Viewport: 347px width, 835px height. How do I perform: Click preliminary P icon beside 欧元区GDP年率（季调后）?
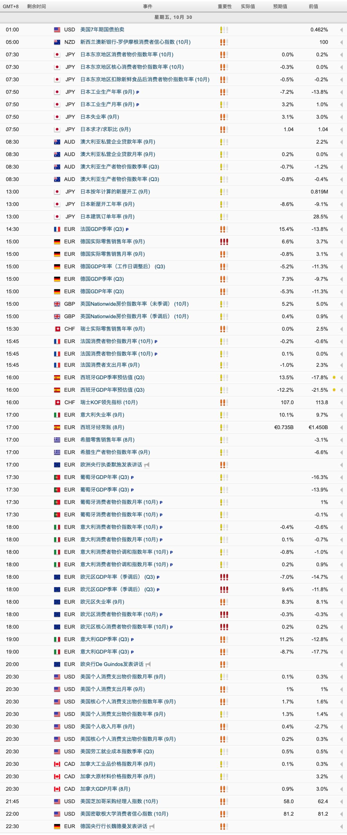tap(158, 577)
